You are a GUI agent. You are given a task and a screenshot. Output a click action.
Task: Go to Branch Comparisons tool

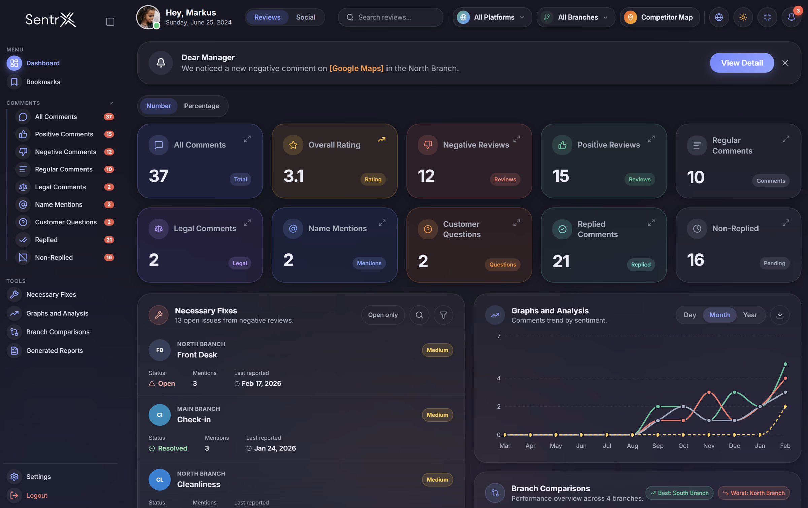pos(58,332)
